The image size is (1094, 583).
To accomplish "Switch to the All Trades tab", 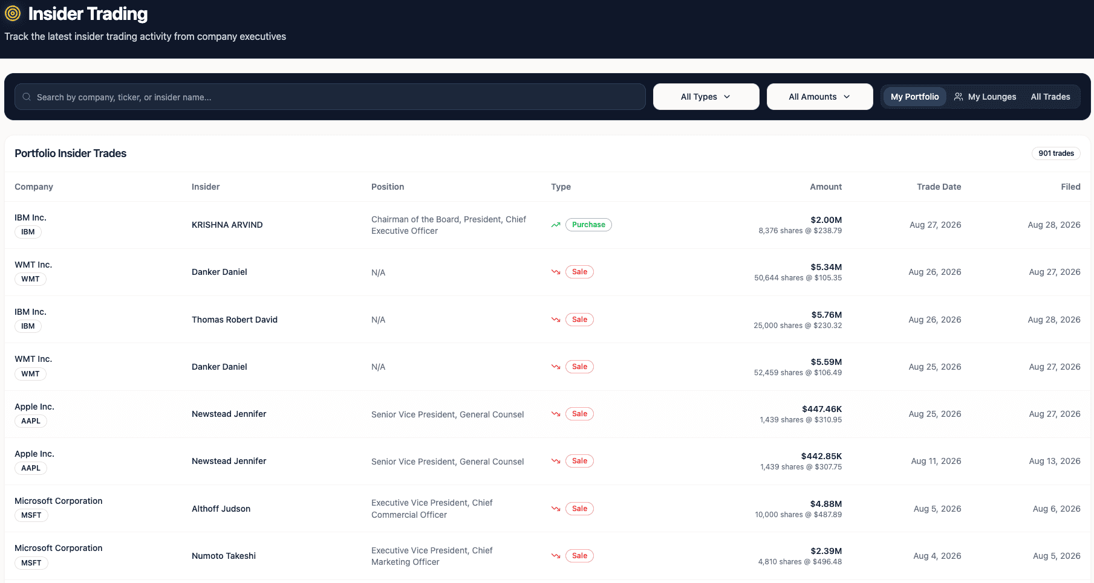I will (x=1050, y=97).
